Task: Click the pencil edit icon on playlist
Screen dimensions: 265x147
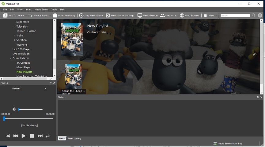Action: [x=254, y=55]
